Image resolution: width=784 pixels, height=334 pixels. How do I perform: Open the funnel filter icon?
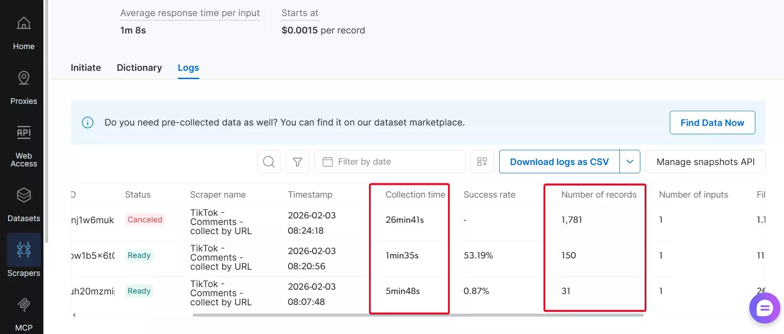(x=297, y=162)
